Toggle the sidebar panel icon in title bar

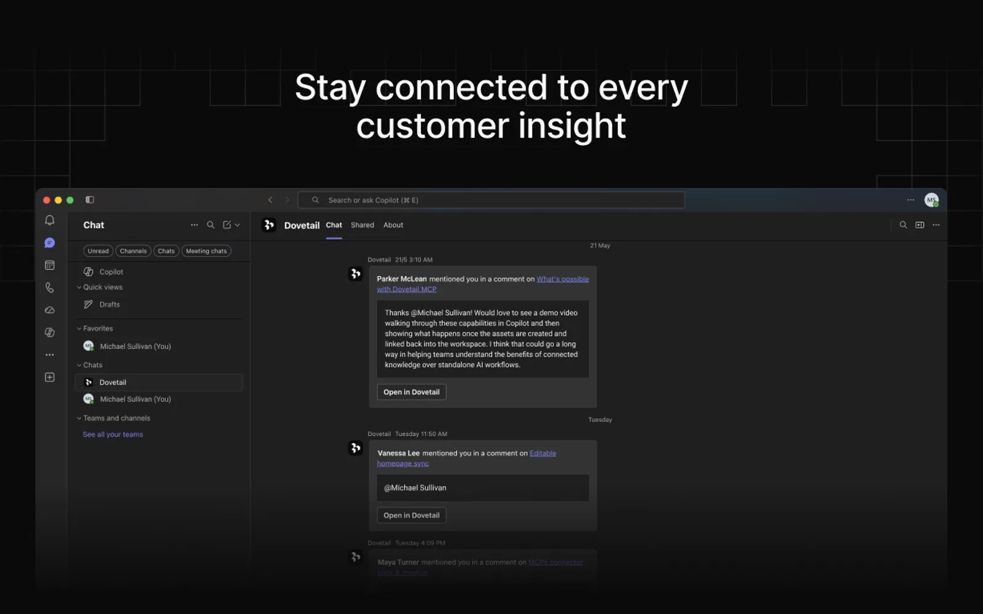[90, 200]
